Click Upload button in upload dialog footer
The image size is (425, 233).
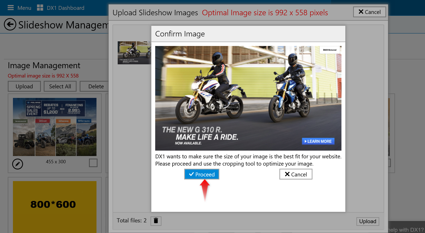pyautogui.click(x=368, y=221)
